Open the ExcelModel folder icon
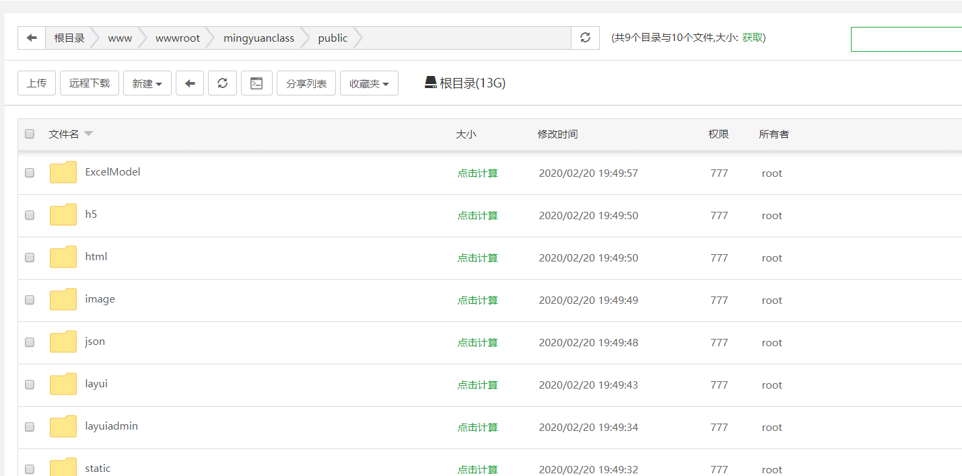This screenshot has height=476, width=962. point(63,173)
